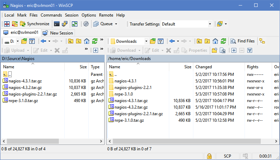
Task: Click the remote new folder icon
Action: (x=214, y=50)
